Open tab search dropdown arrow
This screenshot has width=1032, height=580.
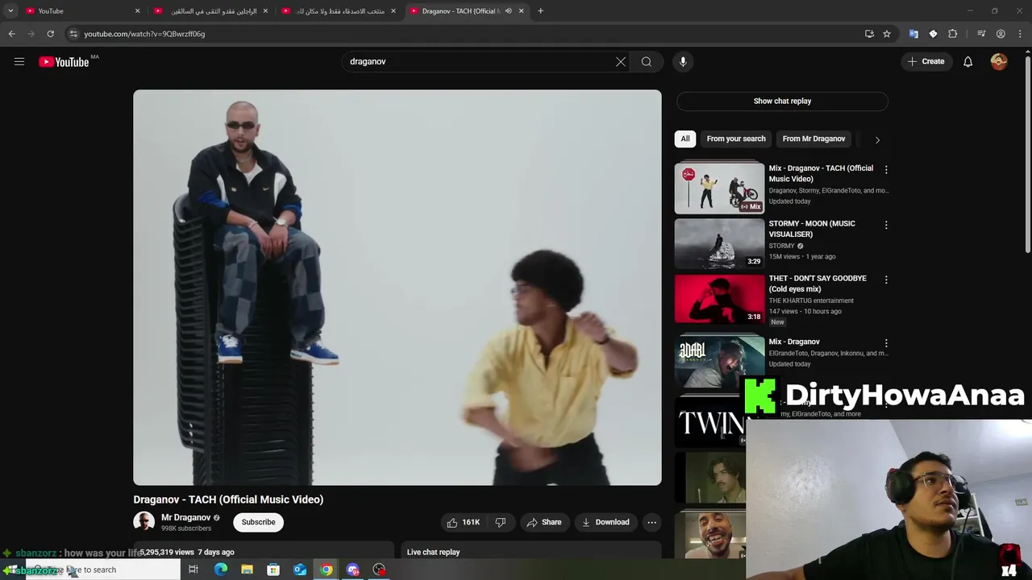(x=10, y=10)
